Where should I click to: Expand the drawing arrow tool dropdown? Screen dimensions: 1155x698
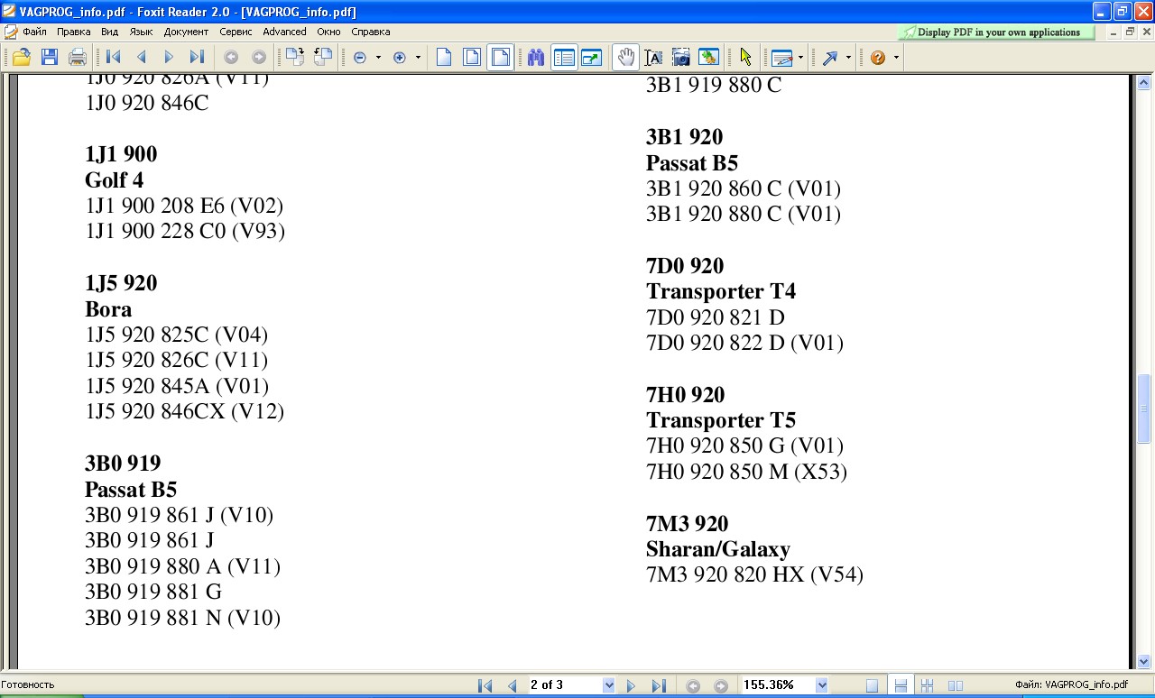point(848,58)
